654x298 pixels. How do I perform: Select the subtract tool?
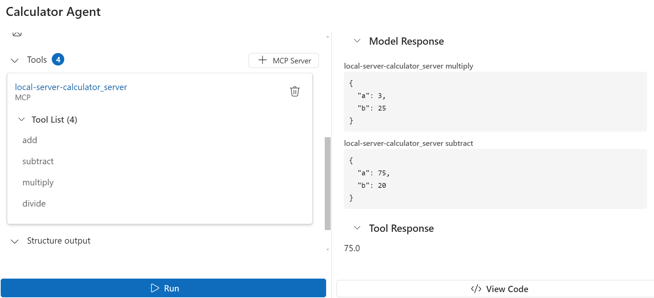tap(38, 161)
